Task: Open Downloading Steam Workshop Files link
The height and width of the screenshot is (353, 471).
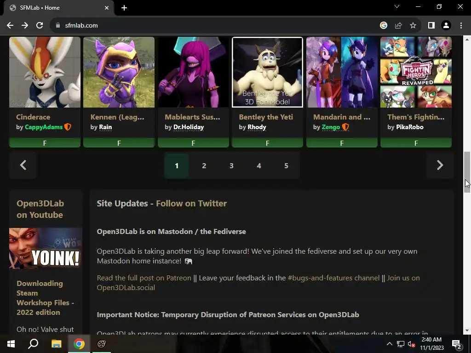Action: tap(45, 298)
